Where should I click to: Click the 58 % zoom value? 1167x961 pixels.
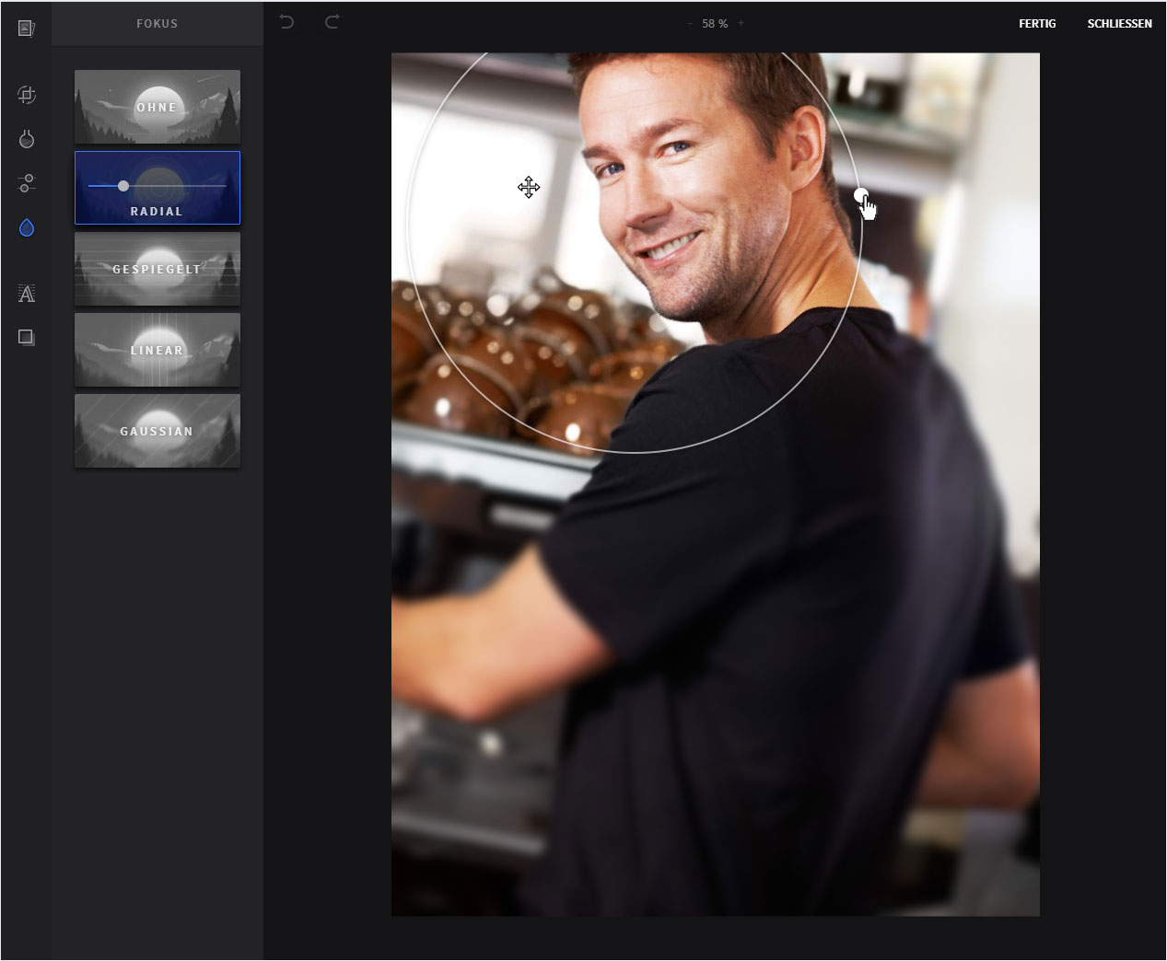click(x=715, y=23)
